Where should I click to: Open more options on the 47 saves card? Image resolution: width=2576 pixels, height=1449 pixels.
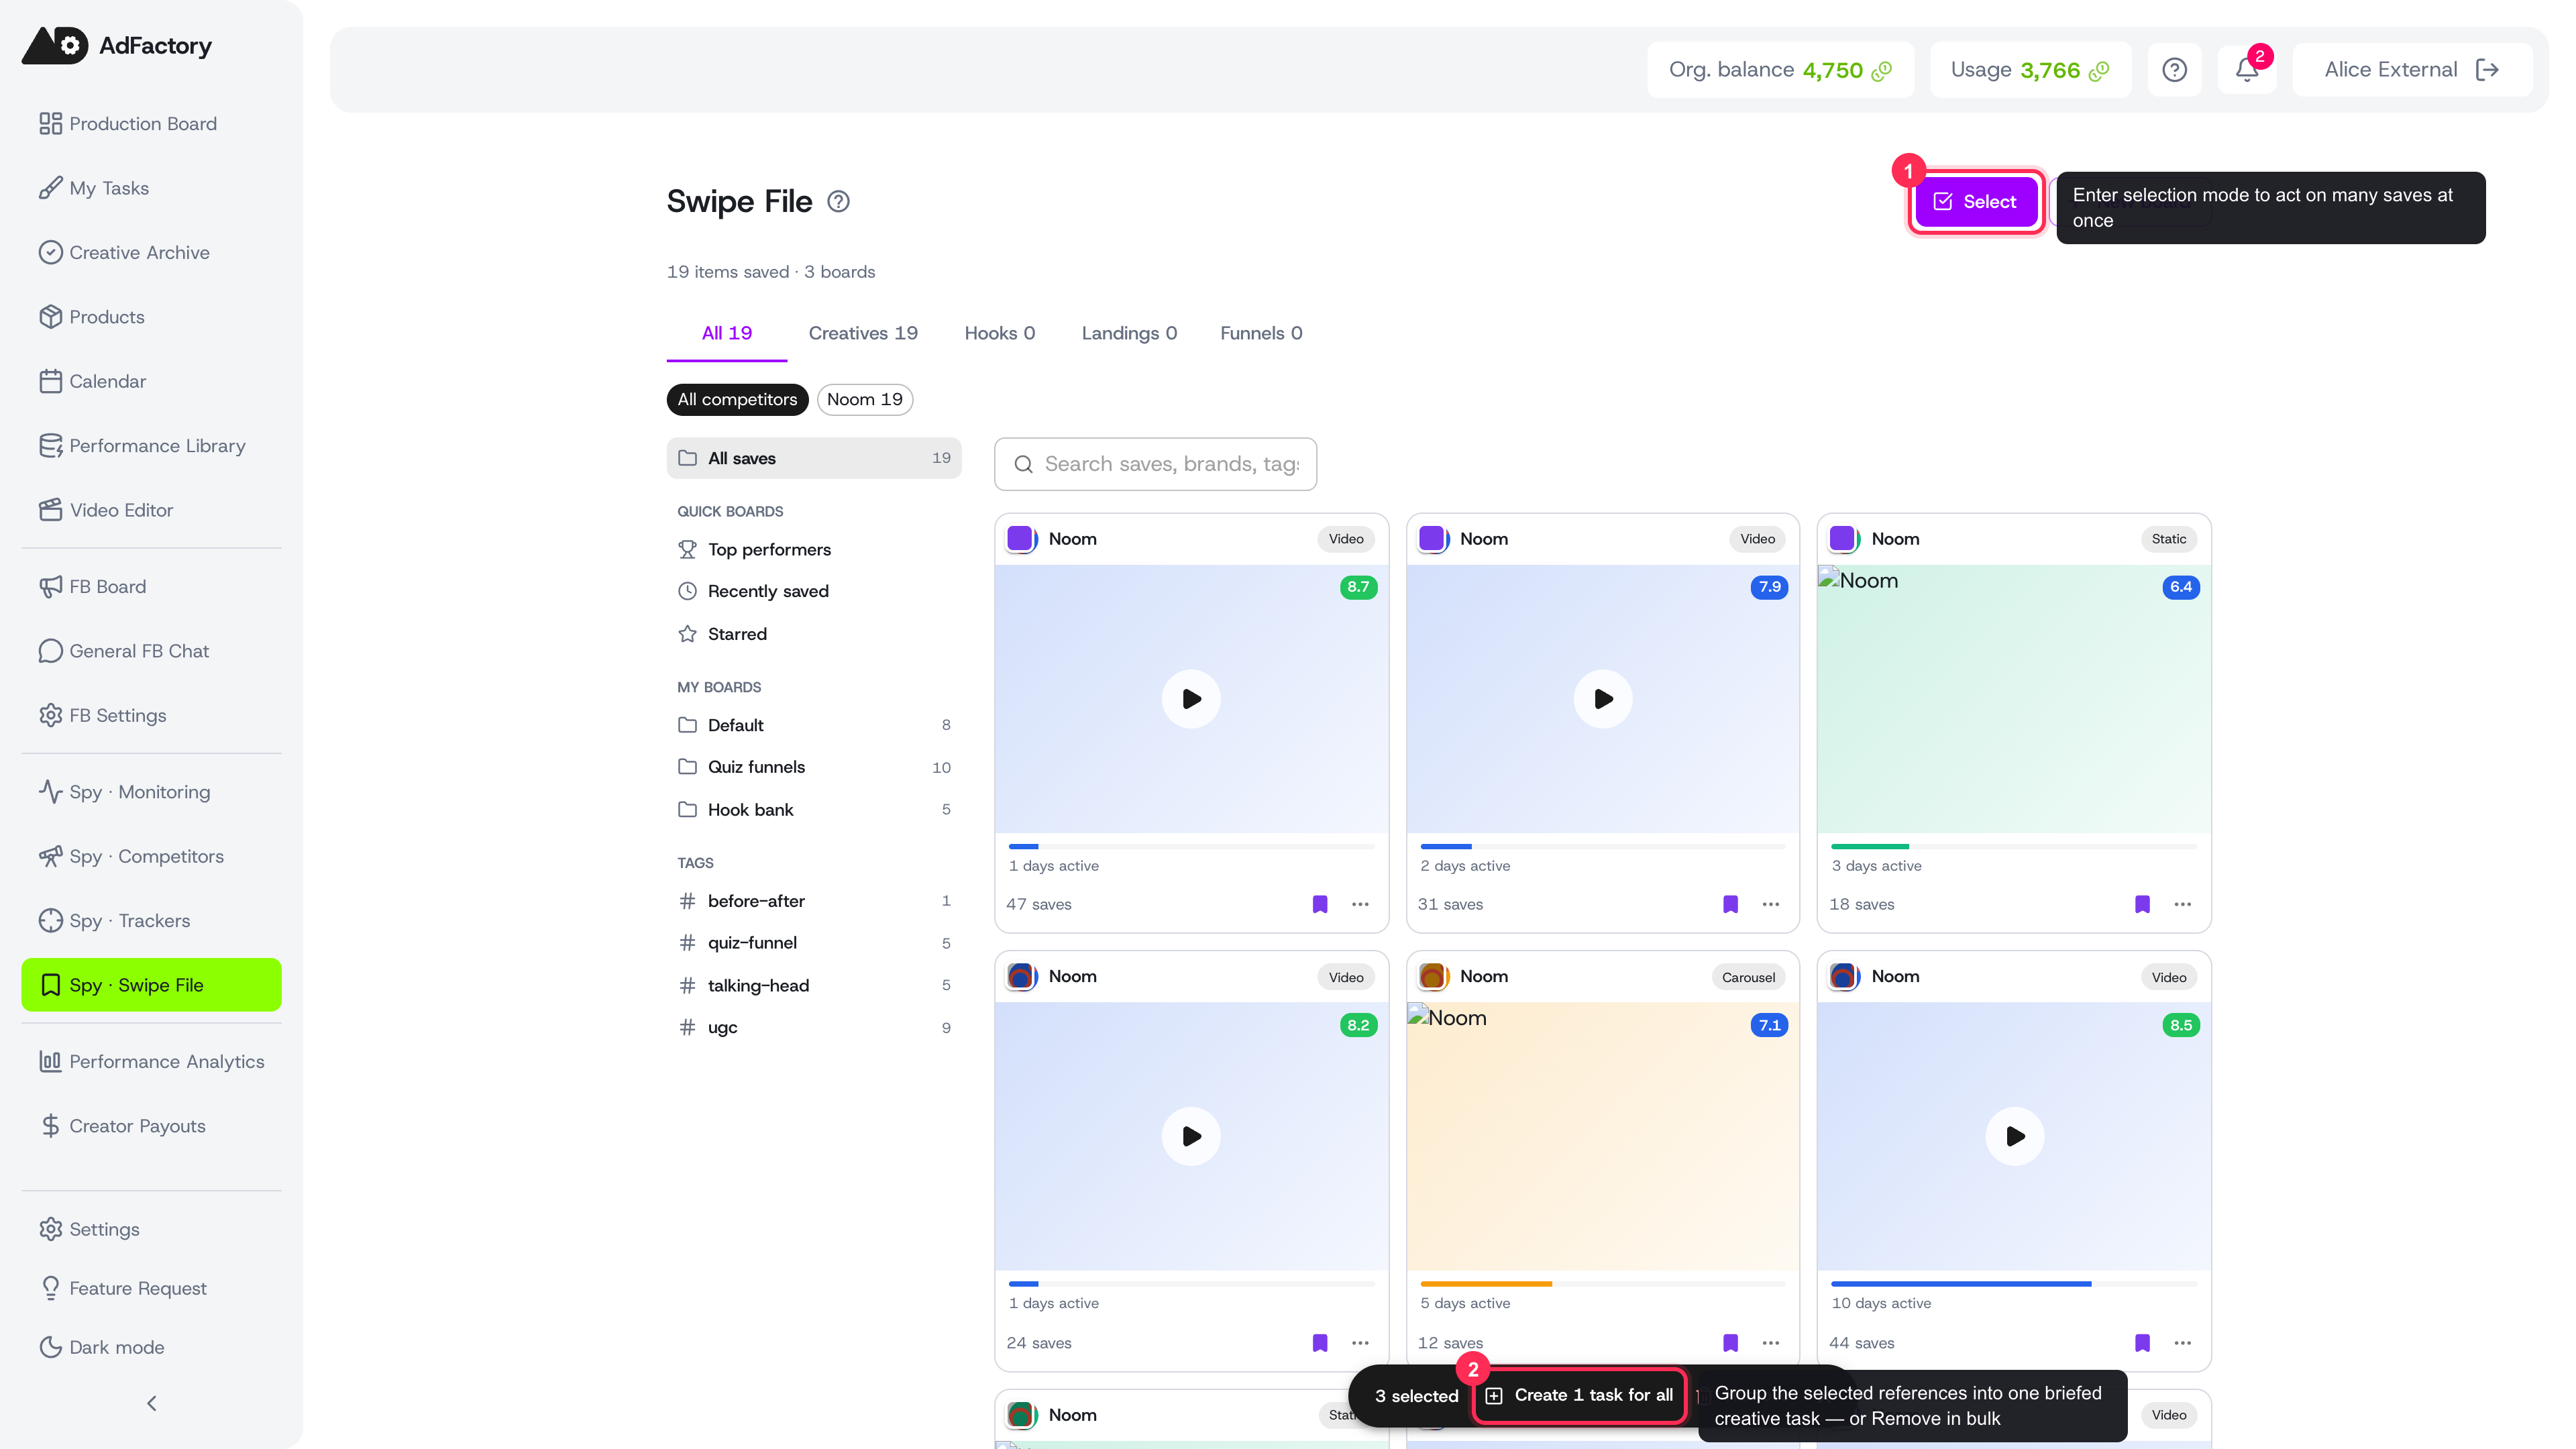pos(1360,904)
